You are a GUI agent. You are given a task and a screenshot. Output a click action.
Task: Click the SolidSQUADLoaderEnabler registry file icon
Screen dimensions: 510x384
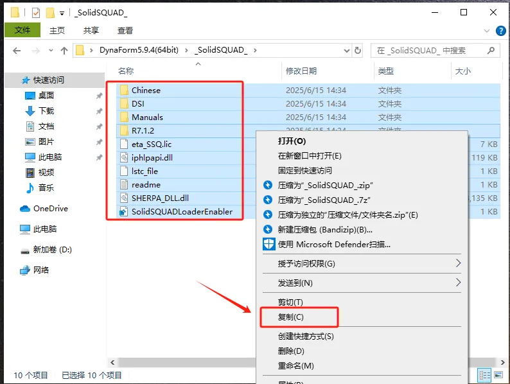pos(124,212)
